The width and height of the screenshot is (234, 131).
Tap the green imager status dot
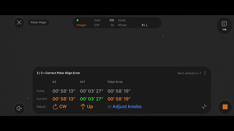point(78,20)
